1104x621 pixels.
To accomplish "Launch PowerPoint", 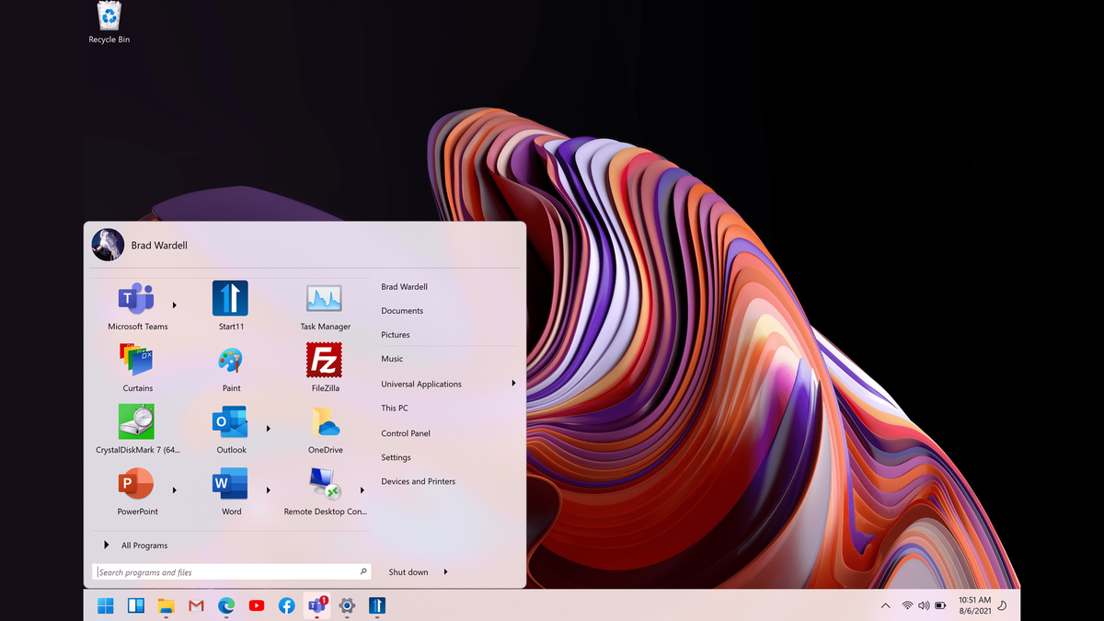I will tap(137, 490).
